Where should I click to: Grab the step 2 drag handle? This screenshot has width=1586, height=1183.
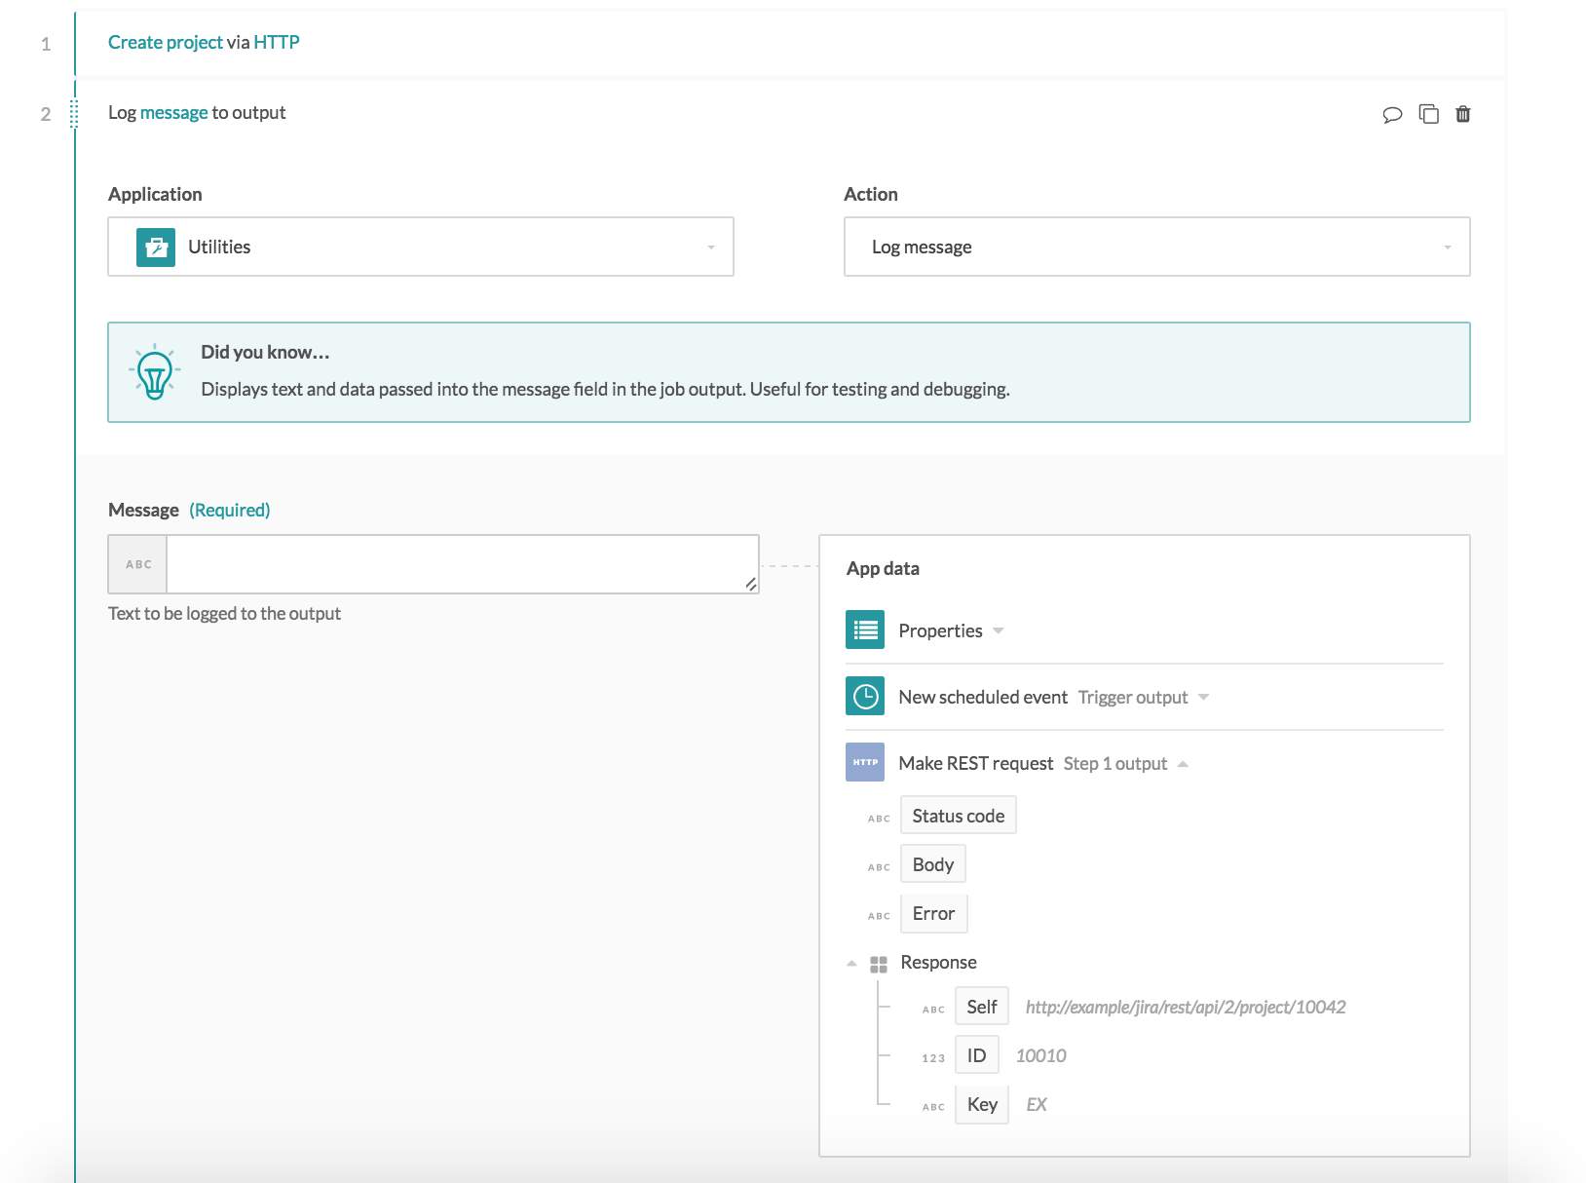74,114
